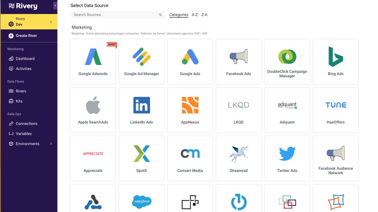
Task: Sort sources A-Z
Action: pyautogui.click(x=195, y=15)
